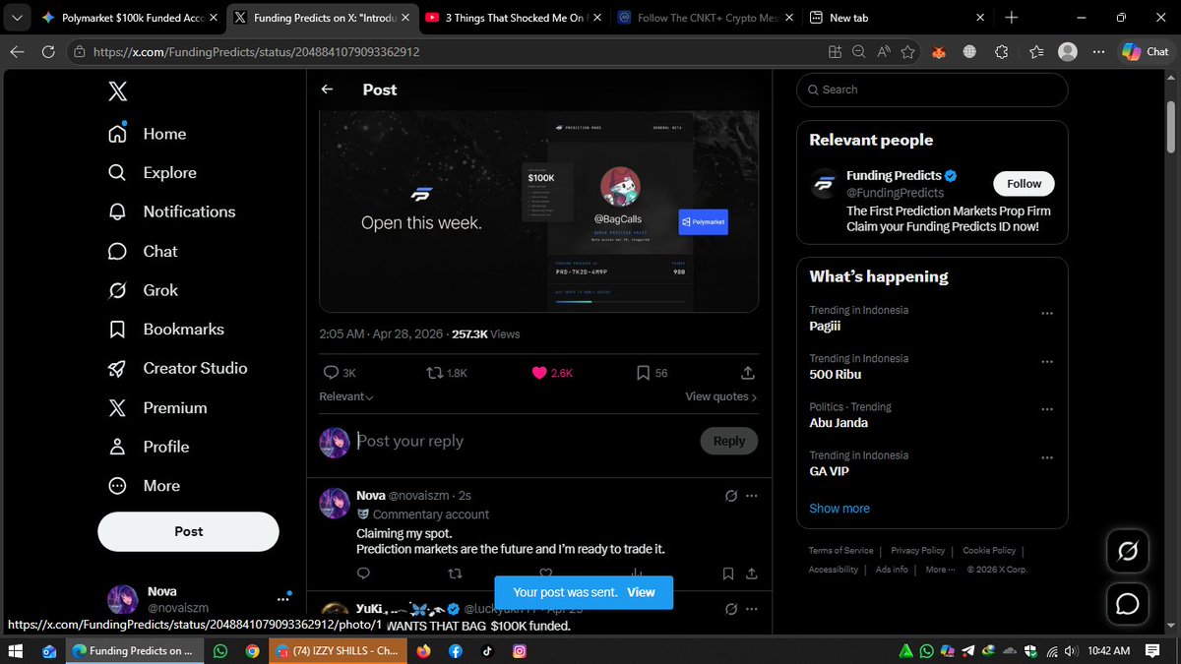Click the Grok icon on Nova's reply

pyautogui.click(x=731, y=496)
